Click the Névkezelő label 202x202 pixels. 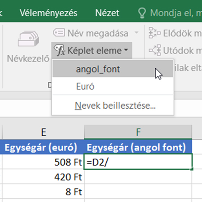pos(28,58)
